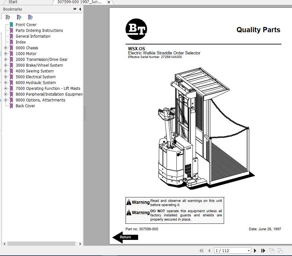292x256 pixels.
Task: Jump to the last page icon
Action: (x=263, y=251)
